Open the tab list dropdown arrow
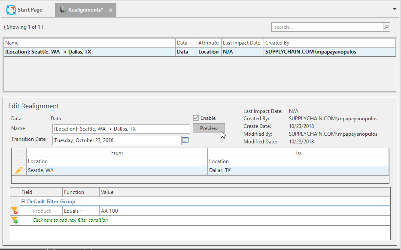The height and width of the screenshot is (250, 401). point(395,9)
